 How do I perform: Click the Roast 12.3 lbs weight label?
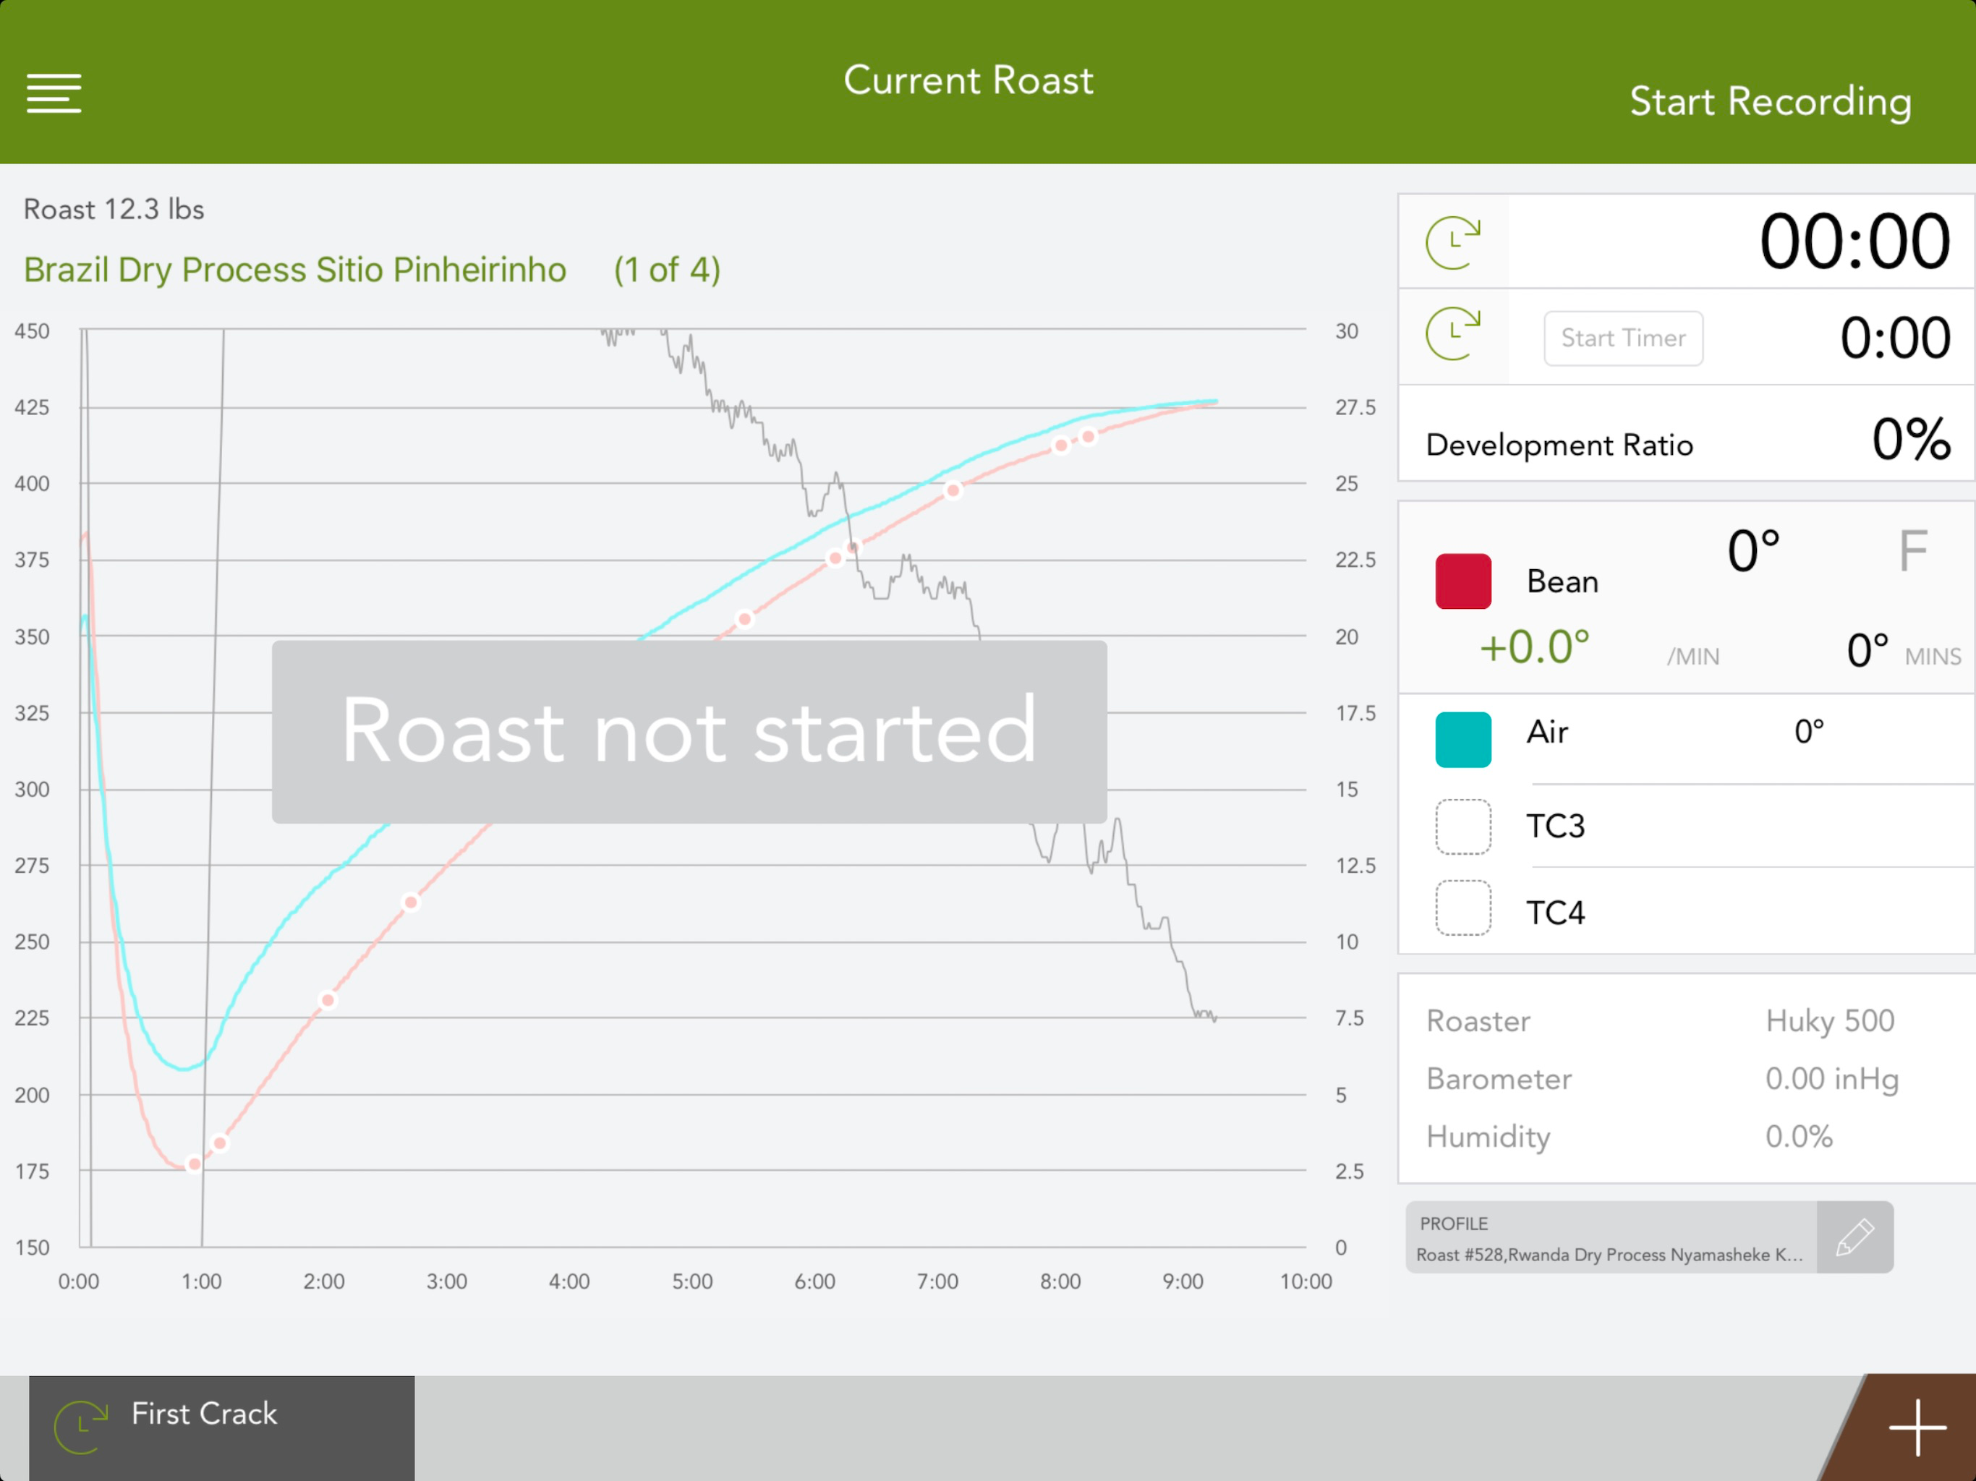[114, 209]
